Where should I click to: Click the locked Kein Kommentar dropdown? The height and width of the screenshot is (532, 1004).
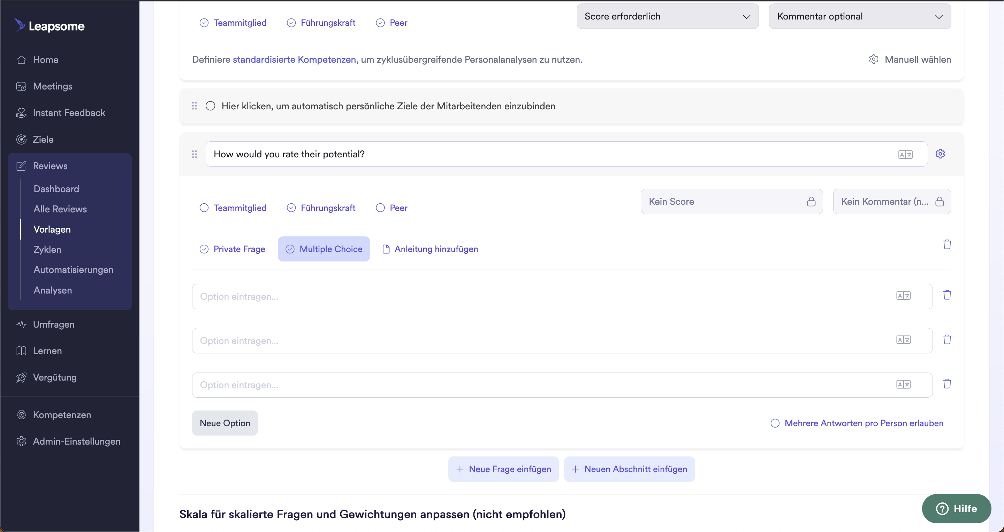click(892, 201)
